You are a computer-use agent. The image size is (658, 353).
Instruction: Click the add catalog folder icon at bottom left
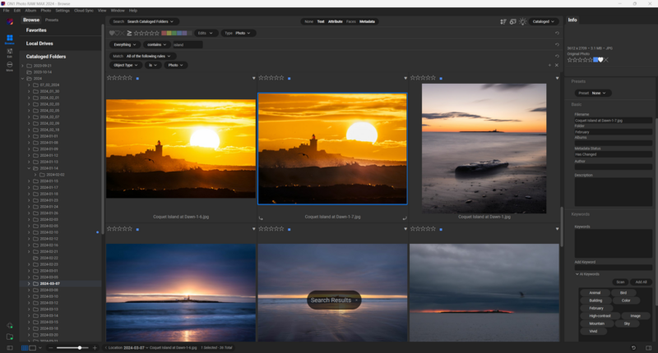[x=10, y=325]
